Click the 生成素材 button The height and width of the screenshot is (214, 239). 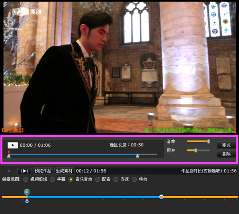(x=64, y=171)
